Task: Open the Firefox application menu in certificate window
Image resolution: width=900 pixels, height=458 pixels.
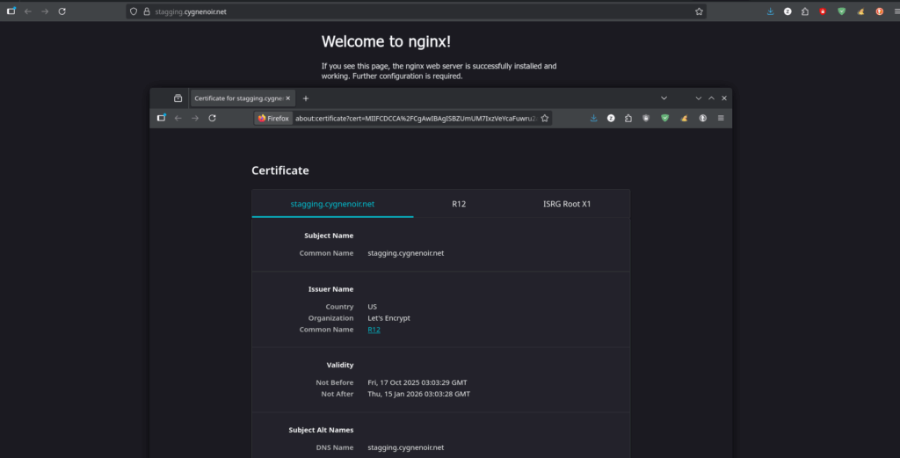Action: coord(721,118)
